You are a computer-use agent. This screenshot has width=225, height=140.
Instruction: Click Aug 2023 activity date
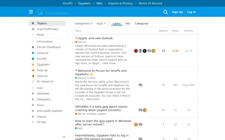(x=189, y=85)
